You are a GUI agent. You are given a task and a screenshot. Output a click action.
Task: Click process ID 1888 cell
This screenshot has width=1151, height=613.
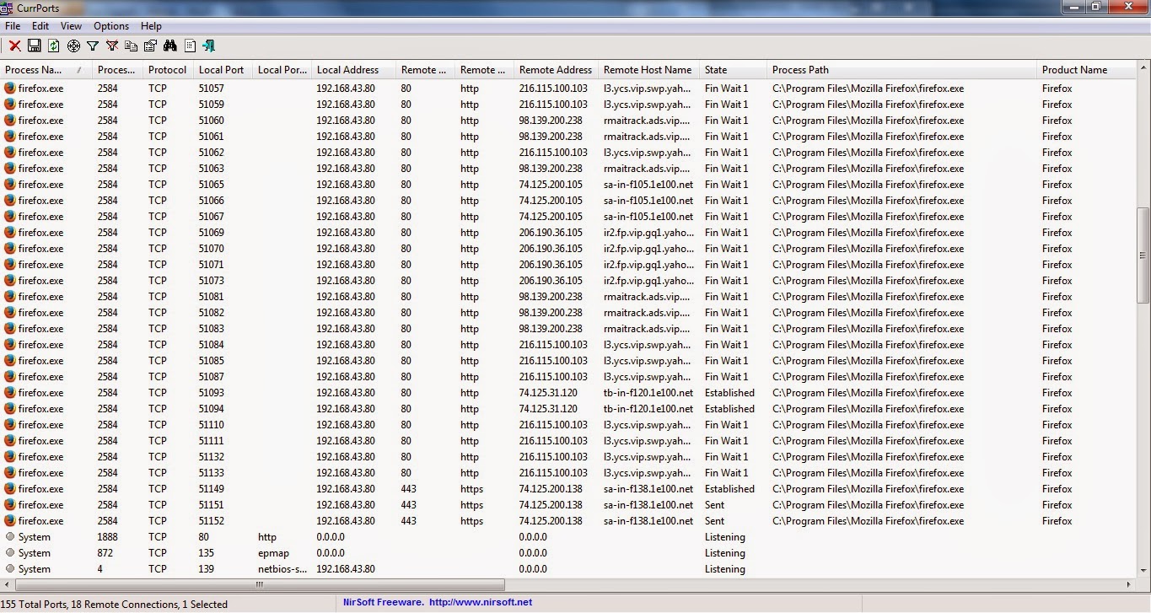[108, 536]
